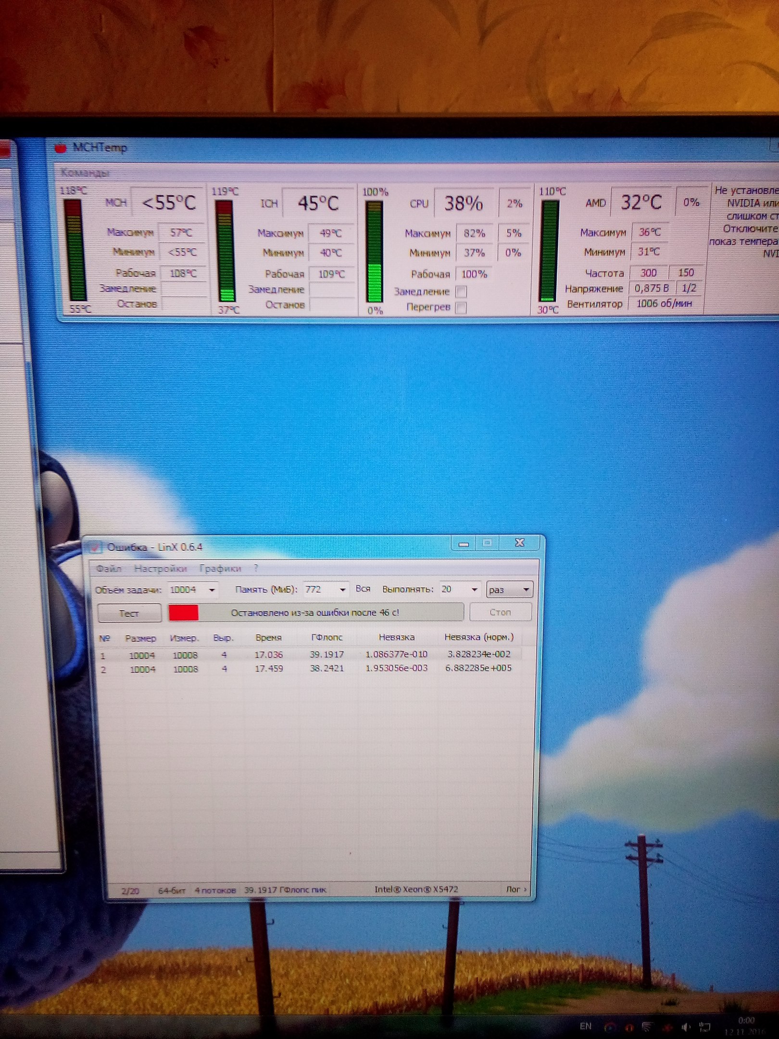Click the AMD frequency value 300

(648, 273)
